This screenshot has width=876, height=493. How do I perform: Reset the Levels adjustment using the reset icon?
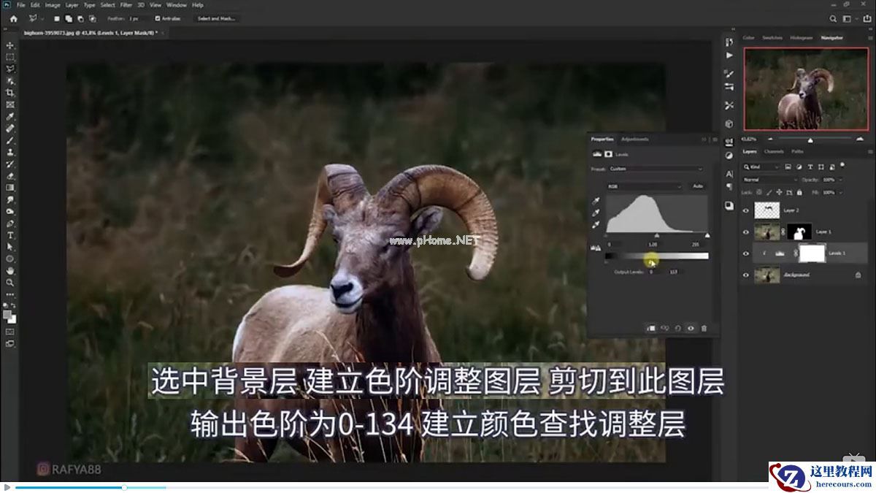click(x=677, y=327)
